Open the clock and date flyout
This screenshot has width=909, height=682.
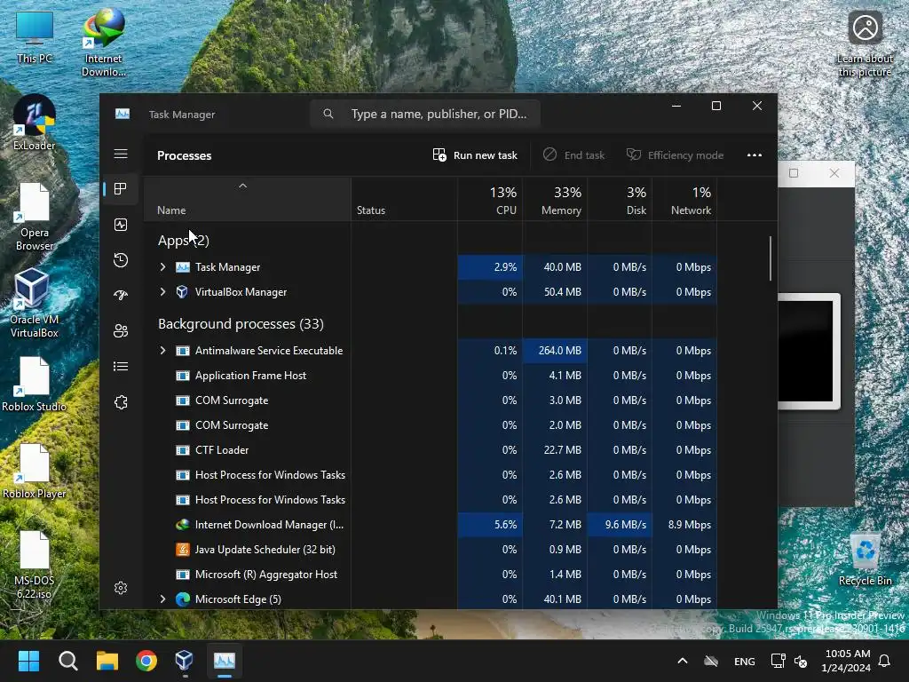coord(846,661)
